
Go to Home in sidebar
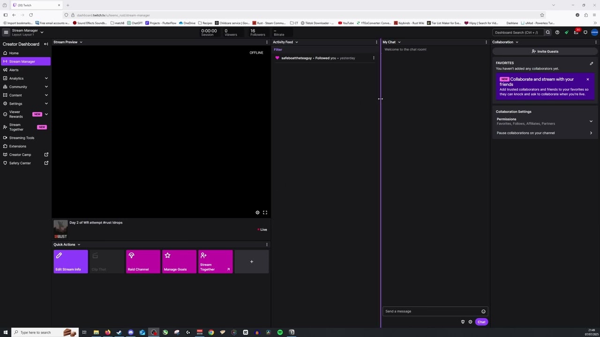click(x=26, y=53)
